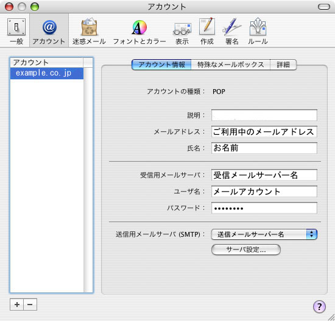Click the toolbar toggle pill button in title bar
The width and height of the screenshot is (335, 321).
(324, 7)
